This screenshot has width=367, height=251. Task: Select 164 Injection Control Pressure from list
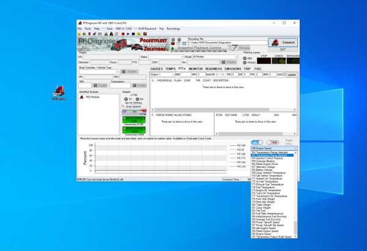pos(272,158)
